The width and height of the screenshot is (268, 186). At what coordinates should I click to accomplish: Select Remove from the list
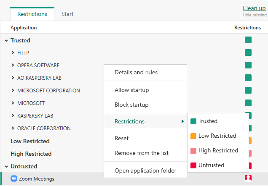(145, 153)
